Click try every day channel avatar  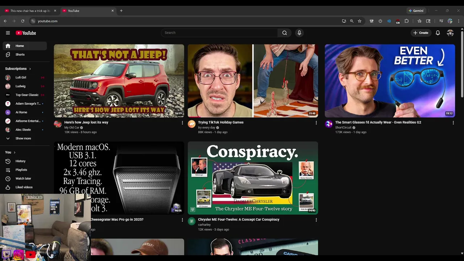[x=191, y=124]
